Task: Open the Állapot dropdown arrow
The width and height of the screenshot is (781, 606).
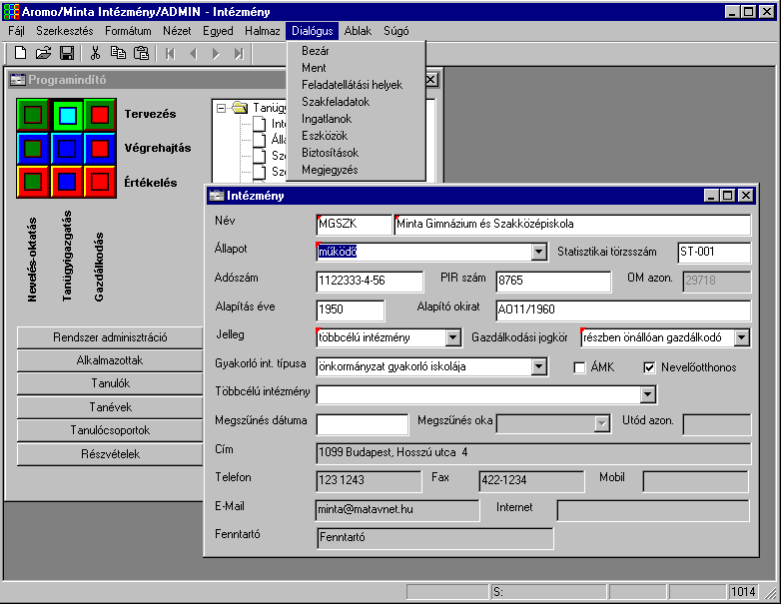Action: [x=538, y=252]
